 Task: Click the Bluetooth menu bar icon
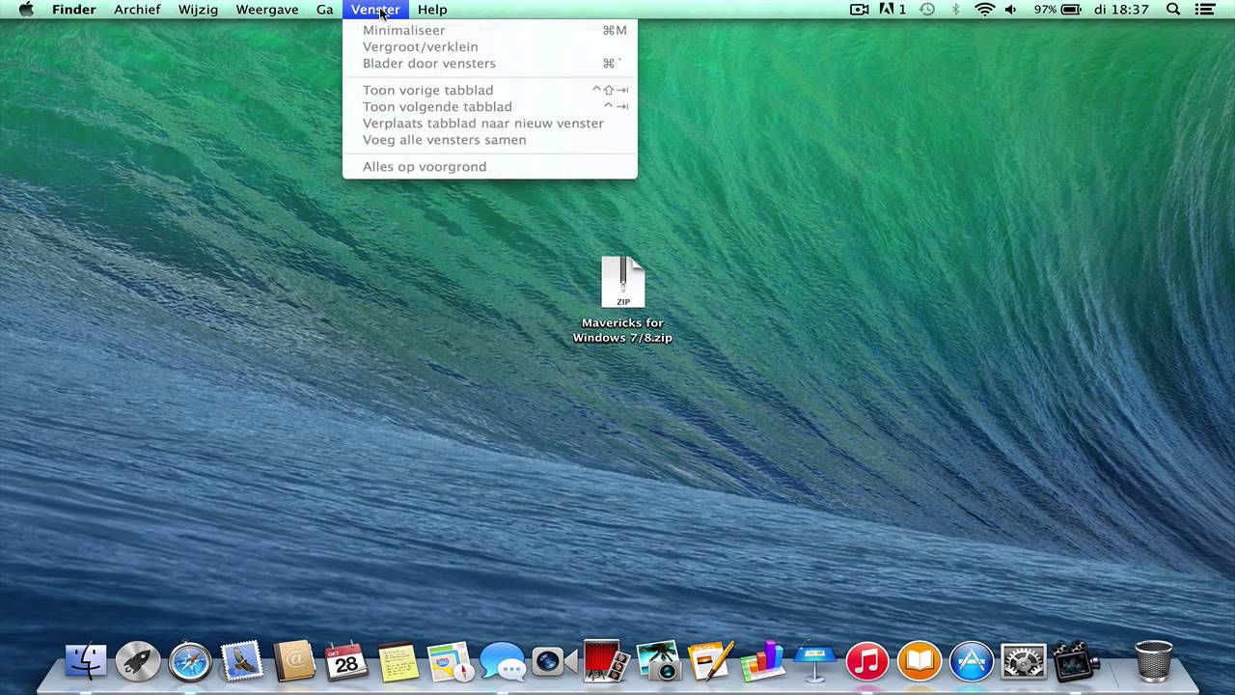click(x=955, y=10)
